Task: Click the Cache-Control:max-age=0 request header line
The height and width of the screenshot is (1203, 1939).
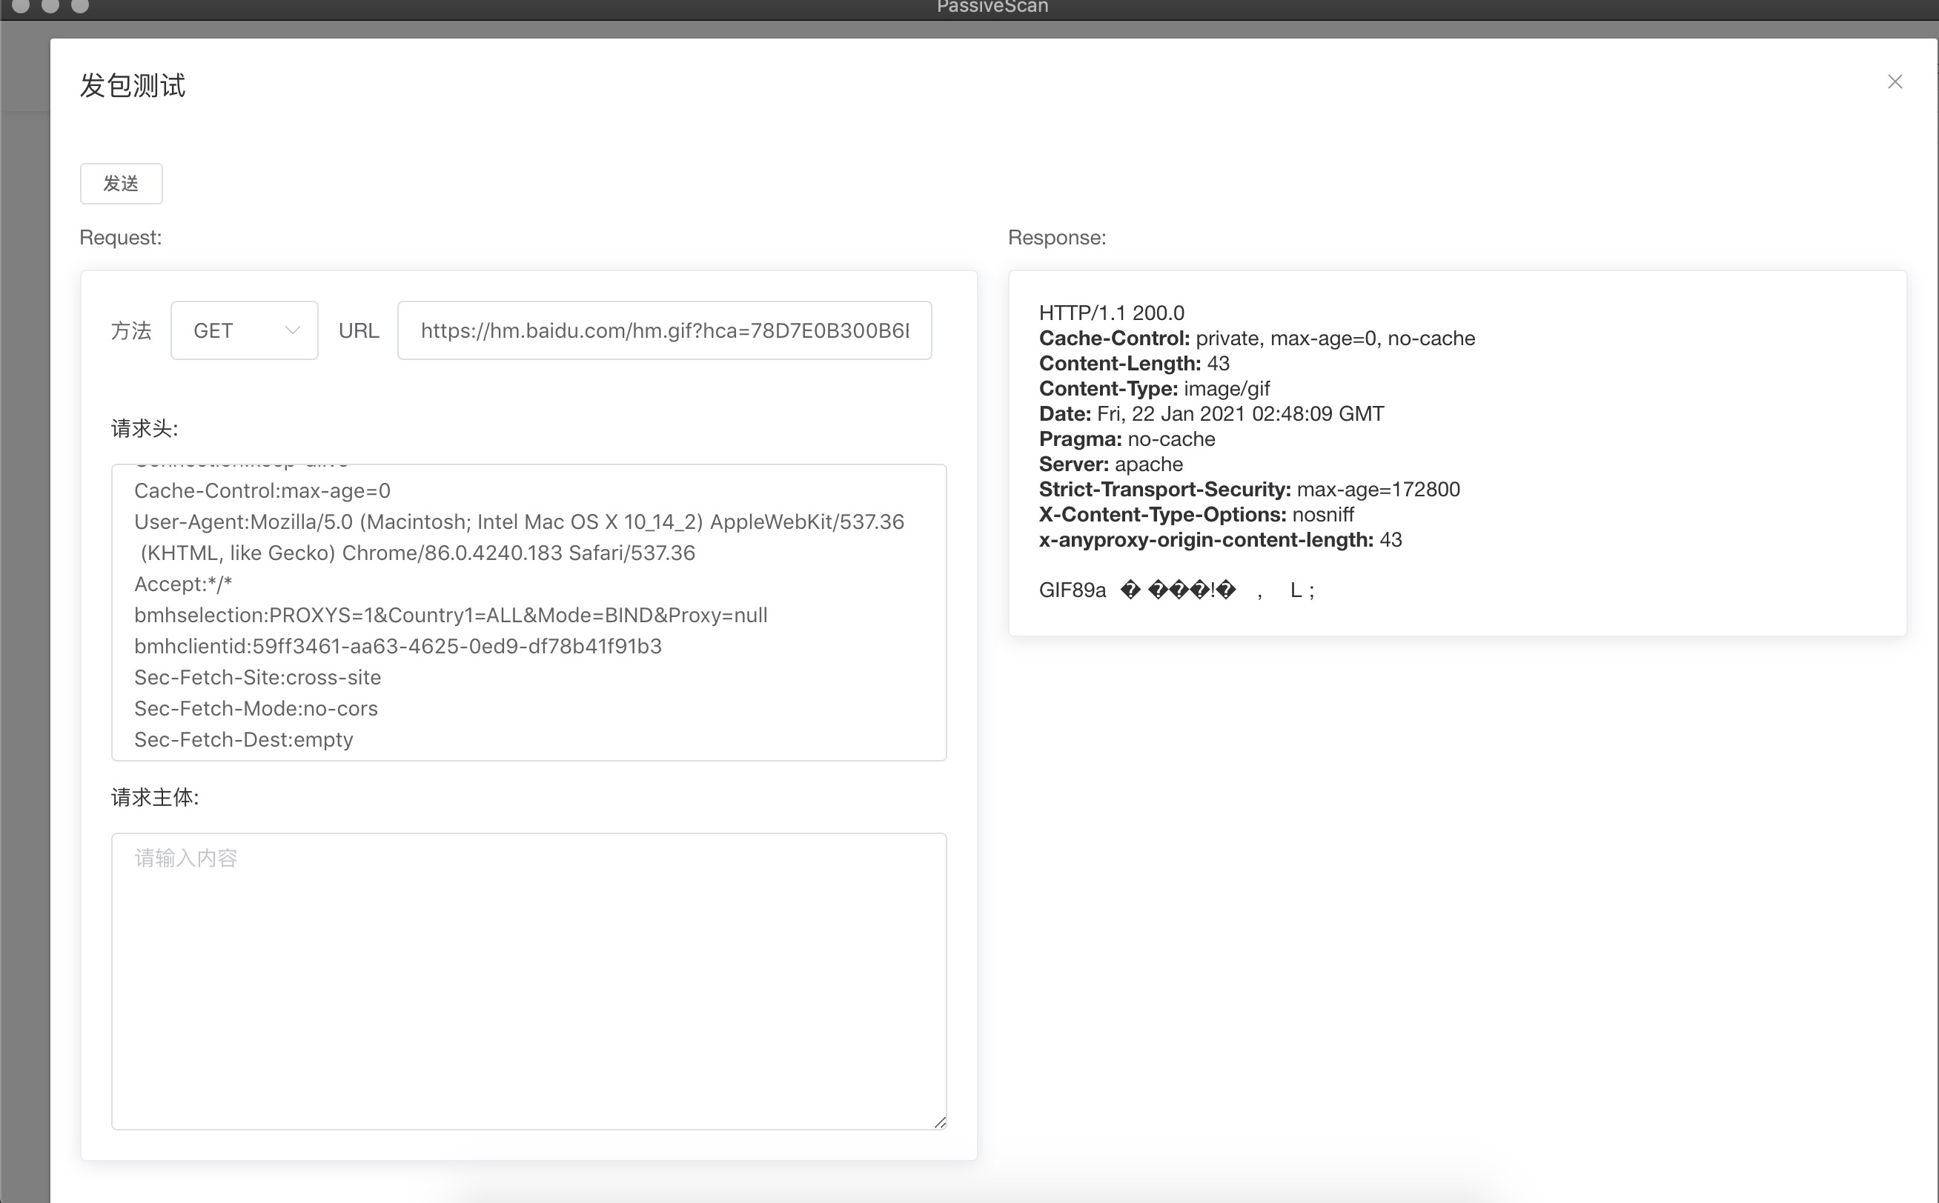Action: click(x=262, y=491)
